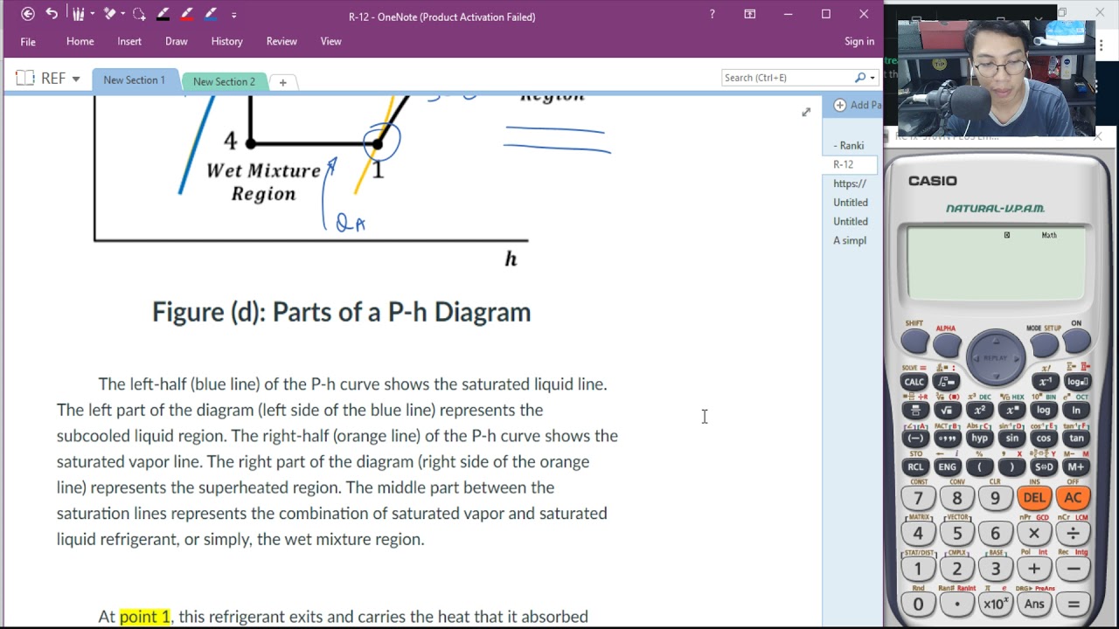This screenshot has width=1119, height=629.
Task: Click calculator MODE SETUP key
Action: pos(1045,343)
